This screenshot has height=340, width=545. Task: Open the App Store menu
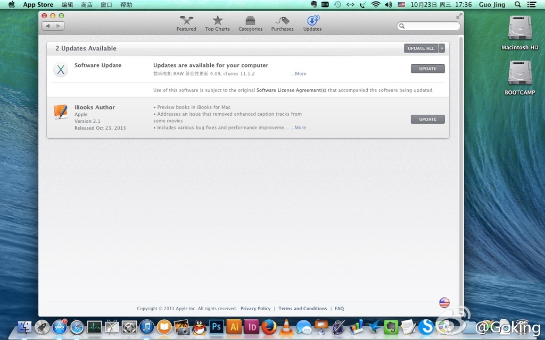pos(38,4)
